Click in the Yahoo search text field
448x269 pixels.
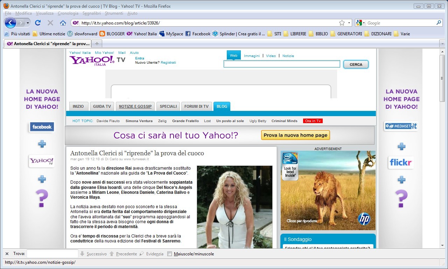point(282,64)
